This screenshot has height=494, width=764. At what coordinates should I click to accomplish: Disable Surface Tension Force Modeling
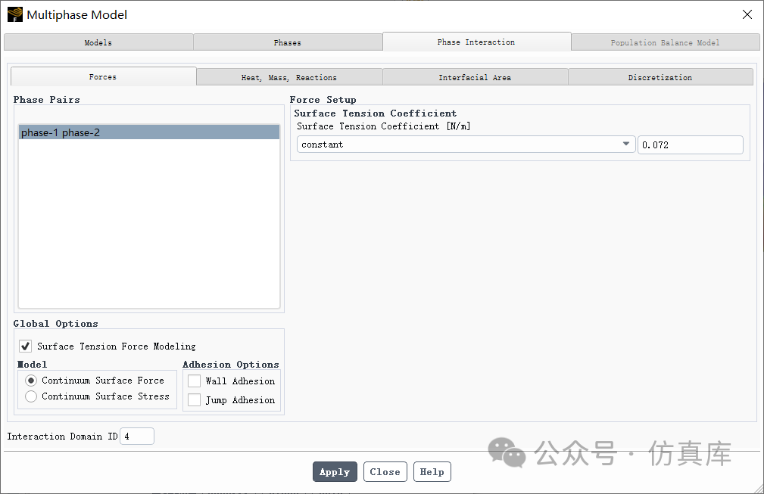click(25, 346)
